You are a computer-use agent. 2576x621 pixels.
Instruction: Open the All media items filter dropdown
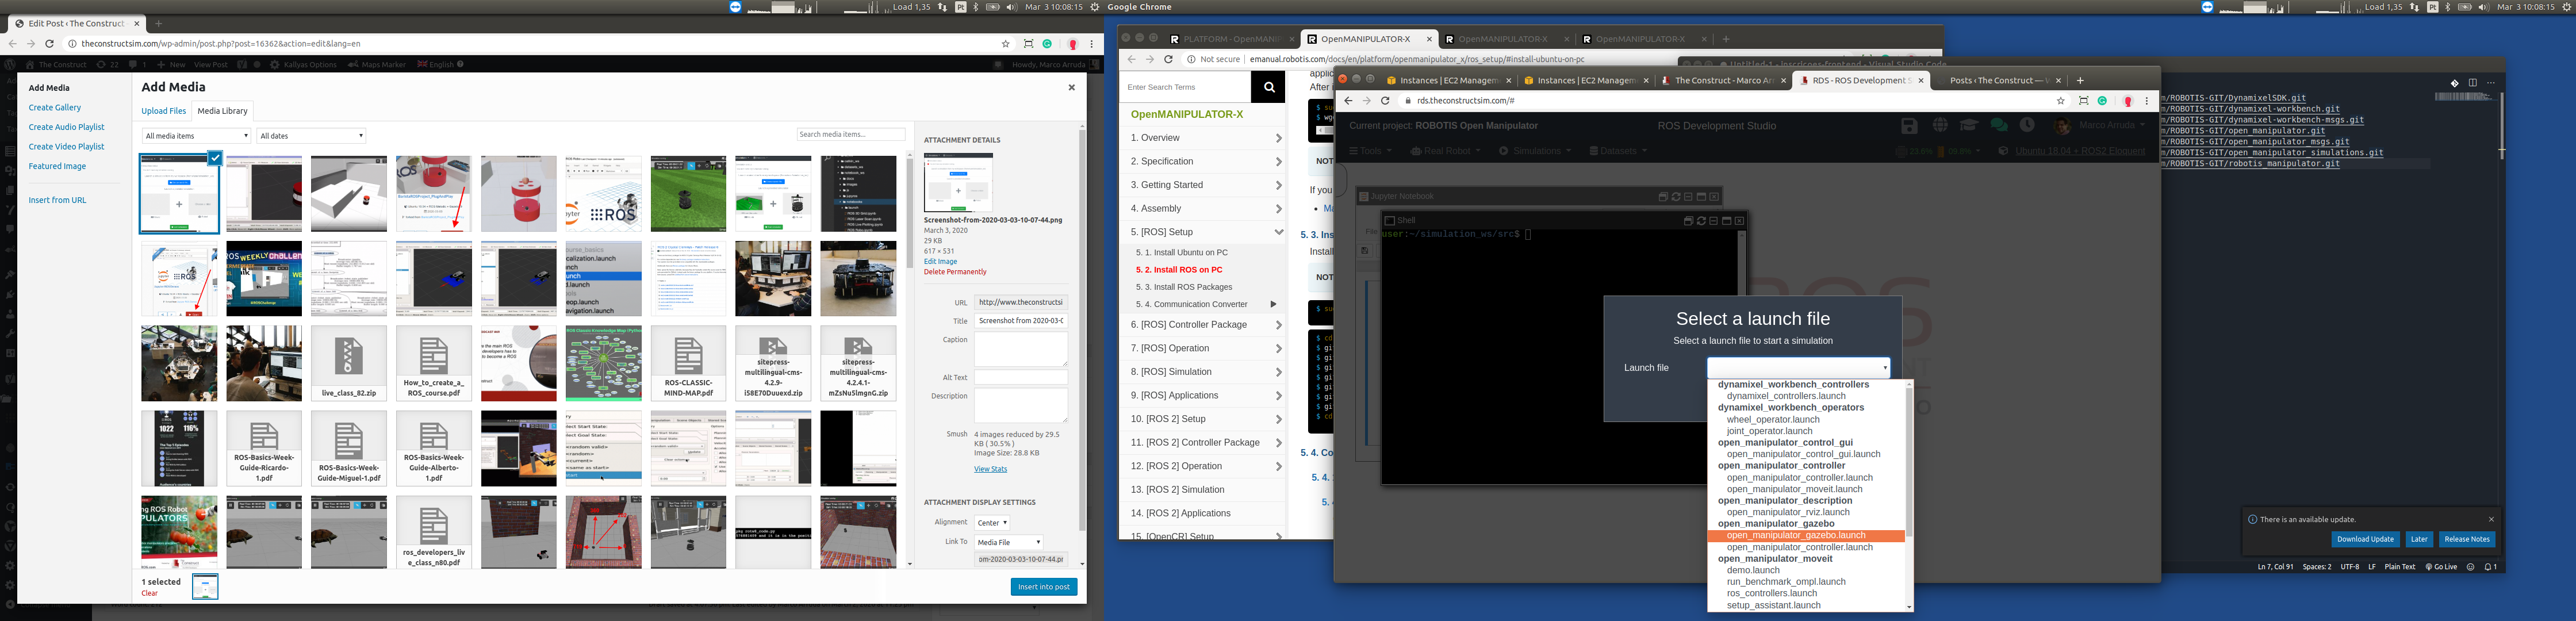tap(197, 136)
